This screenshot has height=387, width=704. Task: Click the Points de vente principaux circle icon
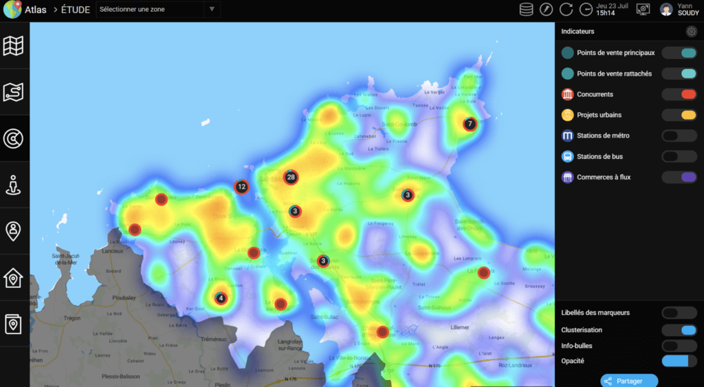click(x=567, y=53)
